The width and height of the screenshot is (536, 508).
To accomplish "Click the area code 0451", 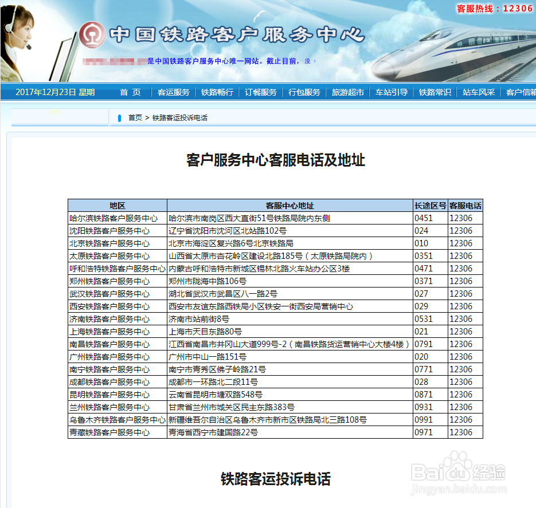I will (x=424, y=218).
